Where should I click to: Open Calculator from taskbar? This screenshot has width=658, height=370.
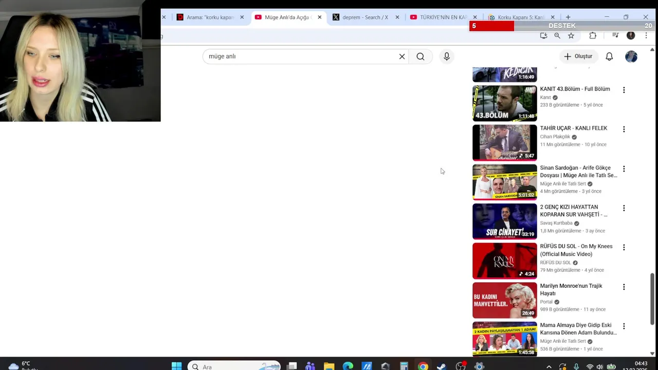point(404,366)
